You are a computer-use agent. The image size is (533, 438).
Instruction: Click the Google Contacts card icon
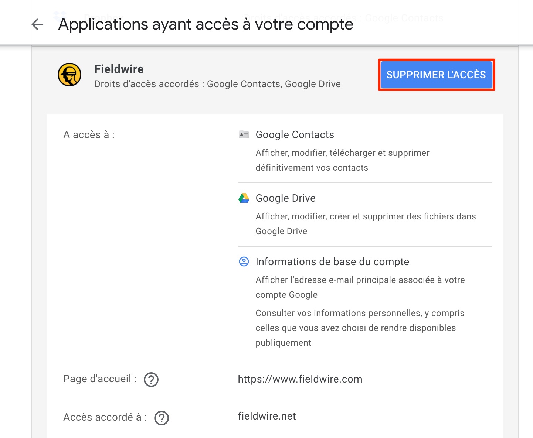pos(244,135)
